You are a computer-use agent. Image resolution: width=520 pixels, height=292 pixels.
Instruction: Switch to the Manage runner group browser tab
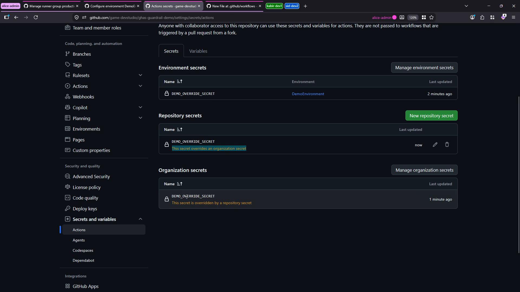(51, 6)
